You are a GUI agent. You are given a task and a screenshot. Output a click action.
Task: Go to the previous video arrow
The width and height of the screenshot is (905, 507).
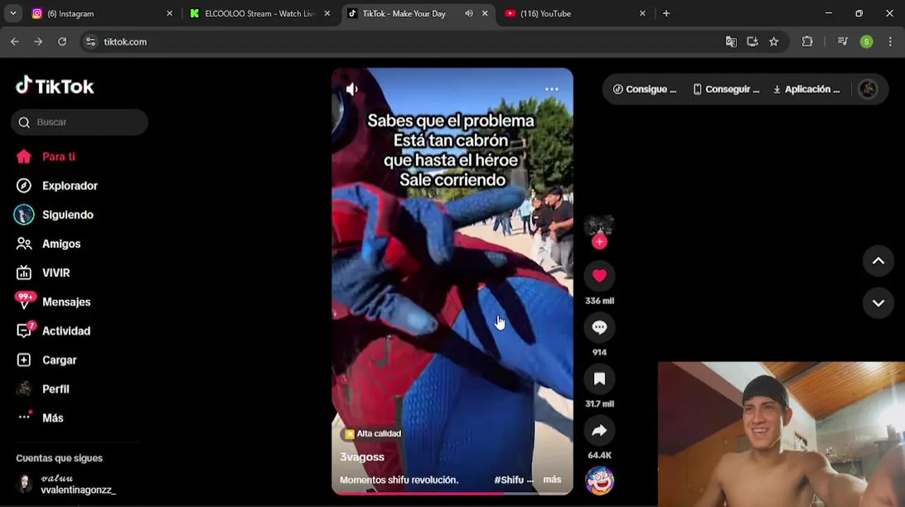[878, 261]
